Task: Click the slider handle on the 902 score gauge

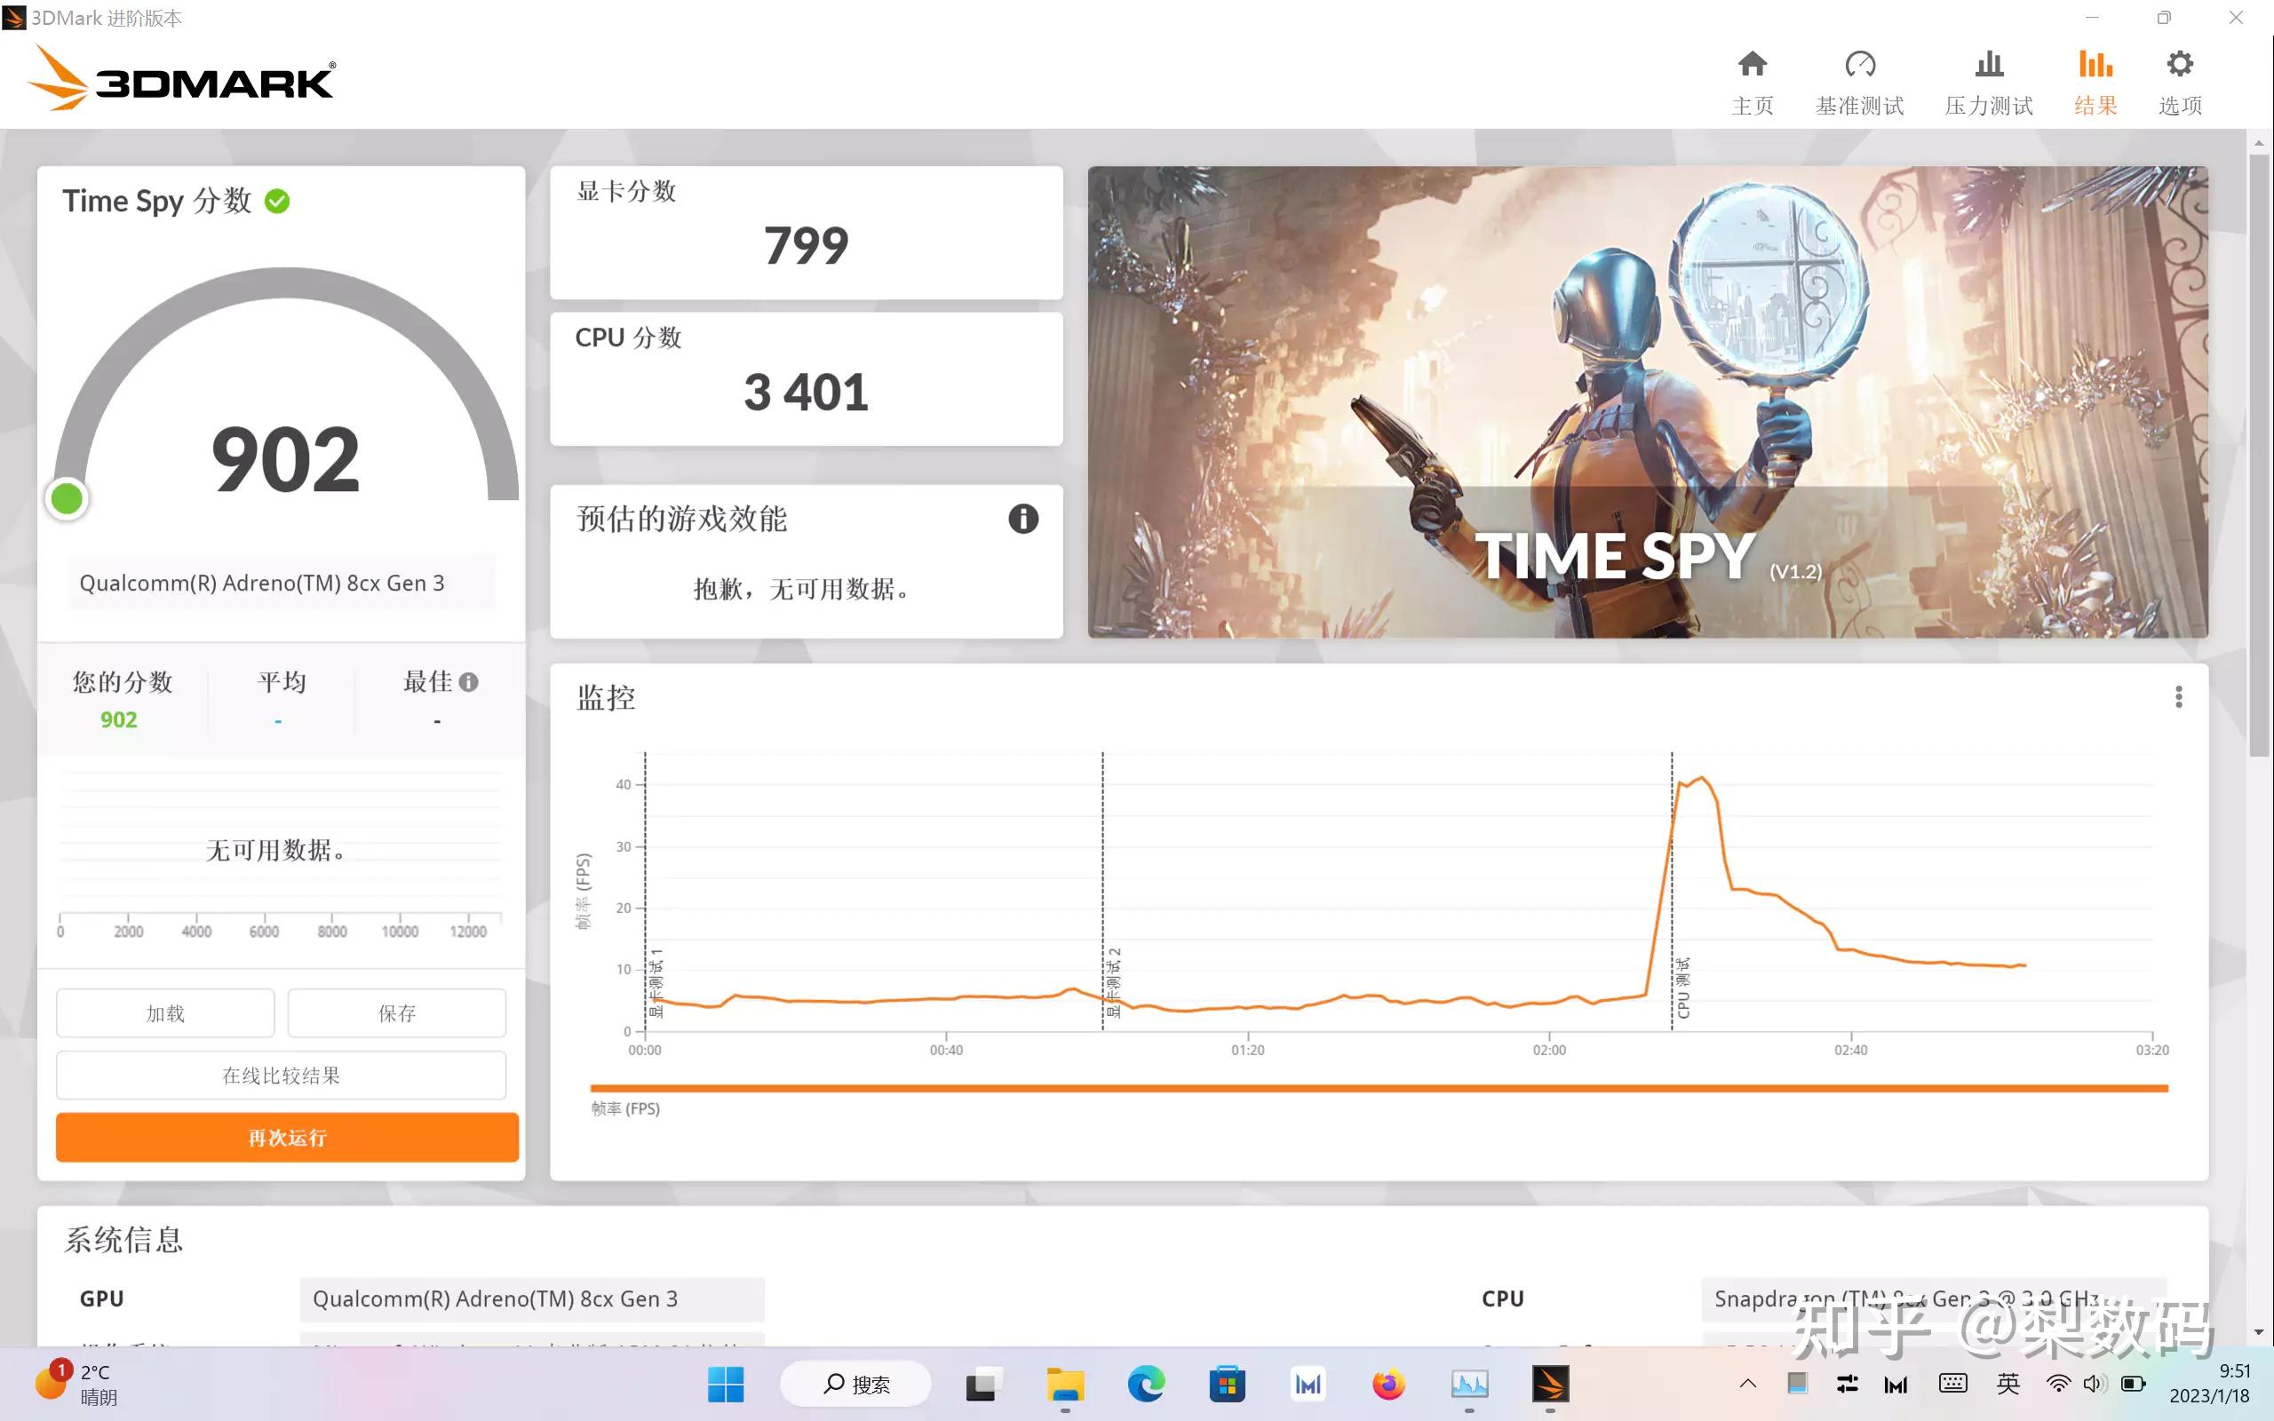Action: (x=67, y=498)
